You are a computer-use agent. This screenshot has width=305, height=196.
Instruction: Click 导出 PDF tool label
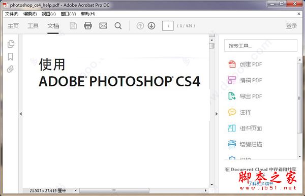tap(251, 96)
